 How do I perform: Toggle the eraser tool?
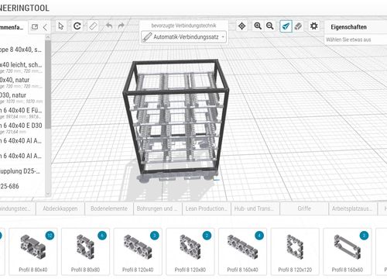(x=298, y=26)
